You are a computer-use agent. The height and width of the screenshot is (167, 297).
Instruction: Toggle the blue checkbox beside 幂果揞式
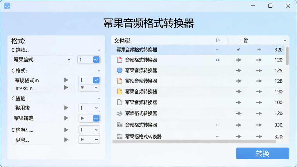(x=96, y=60)
